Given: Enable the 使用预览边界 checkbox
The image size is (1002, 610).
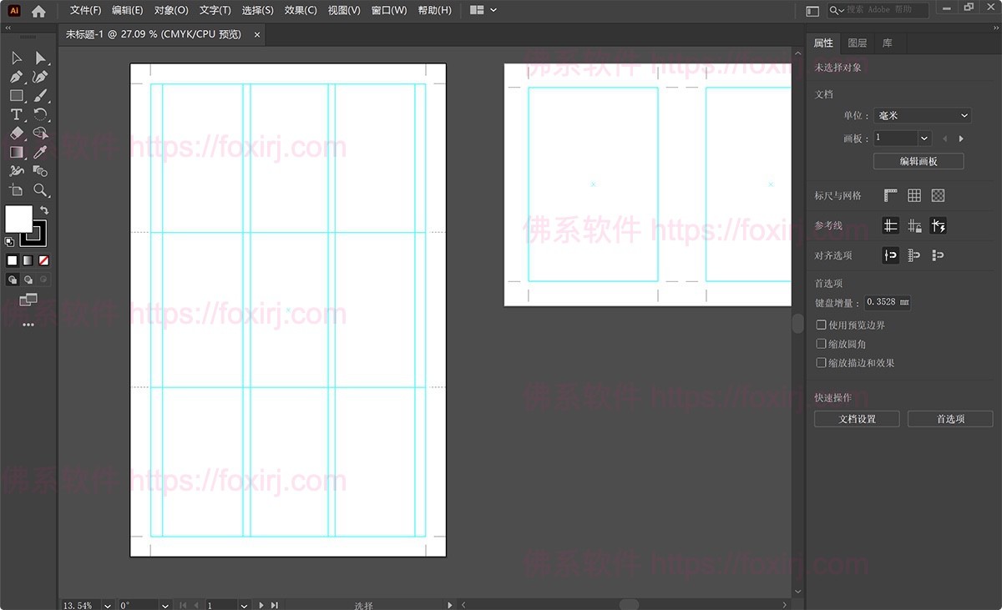Looking at the screenshot, I should (821, 325).
